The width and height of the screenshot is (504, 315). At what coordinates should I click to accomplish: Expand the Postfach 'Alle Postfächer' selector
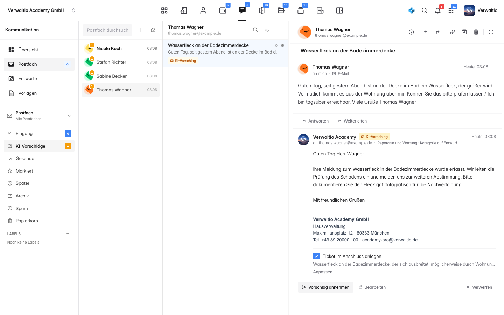[x=39, y=116]
